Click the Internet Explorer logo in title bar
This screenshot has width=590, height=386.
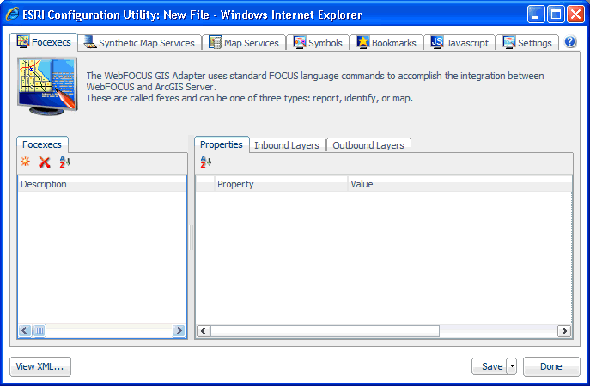pyautogui.click(x=12, y=15)
